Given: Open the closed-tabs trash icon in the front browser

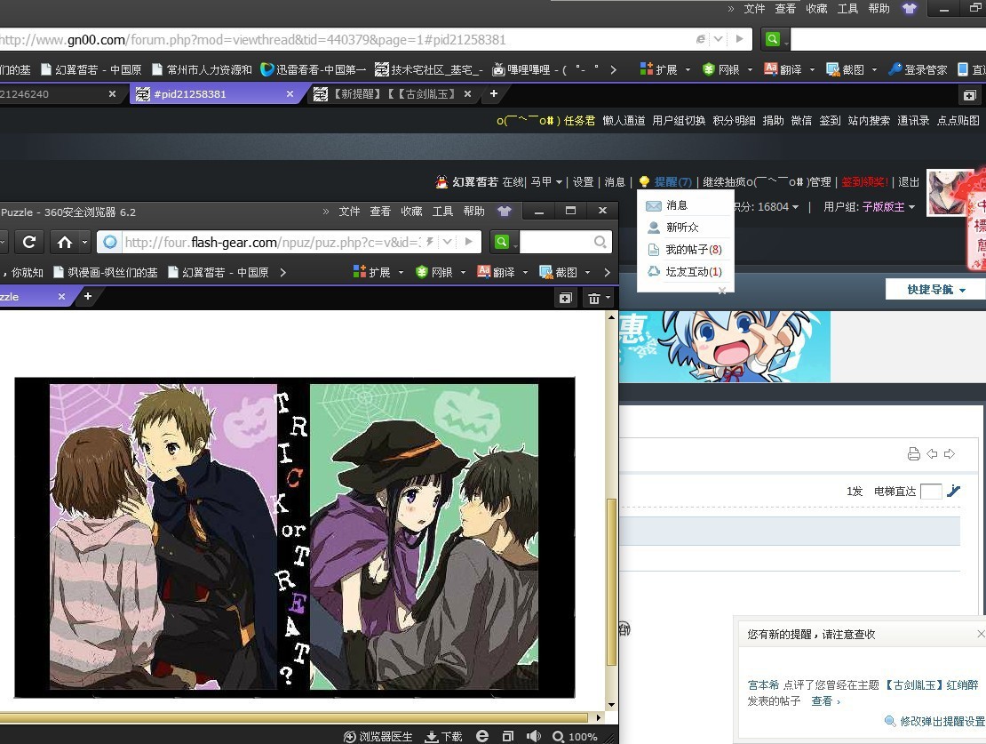Looking at the screenshot, I should 594,298.
